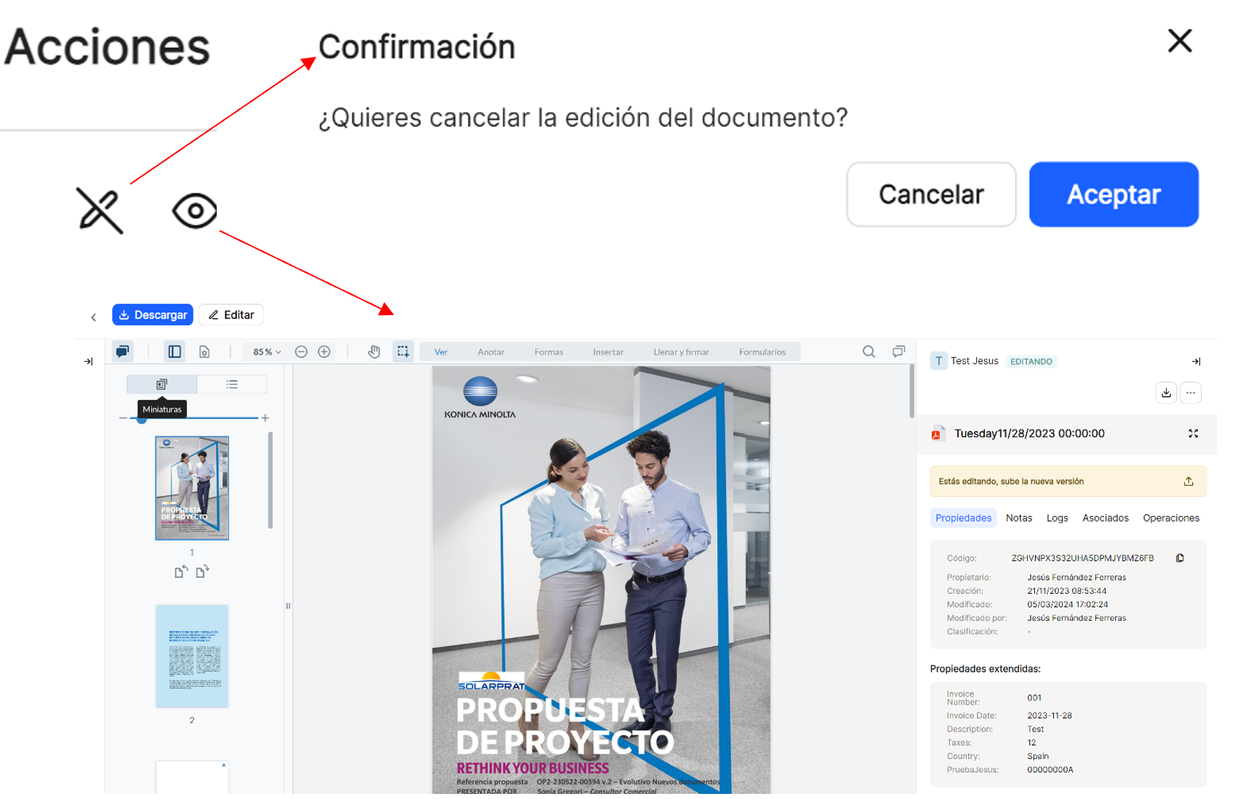
Task: Click the cancel-editing crossed pencil icon
Action: (100, 210)
